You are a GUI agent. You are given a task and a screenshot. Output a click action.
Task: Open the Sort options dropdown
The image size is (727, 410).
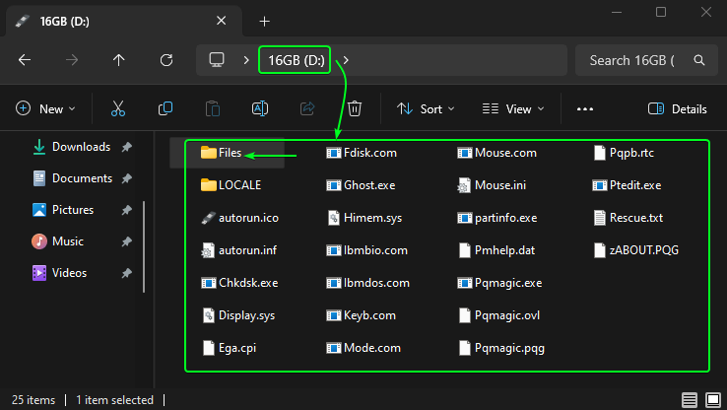(426, 109)
